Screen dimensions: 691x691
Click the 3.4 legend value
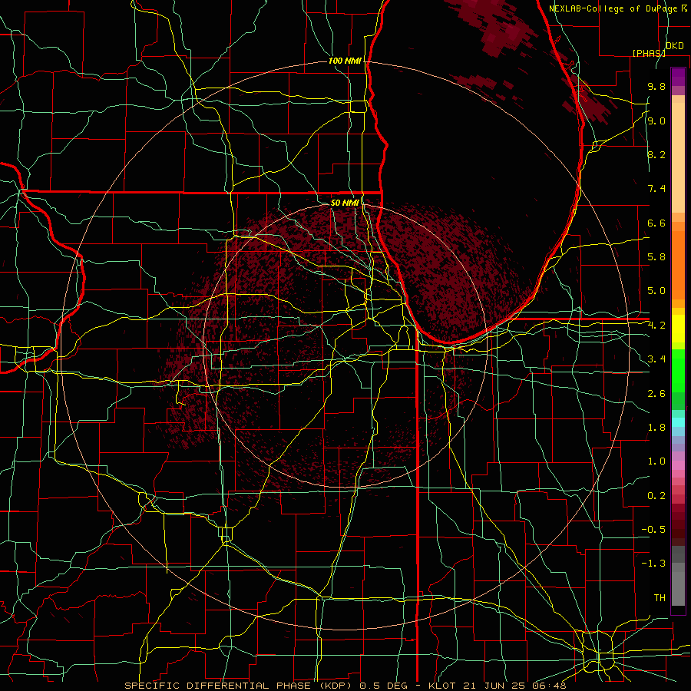click(656, 359)
